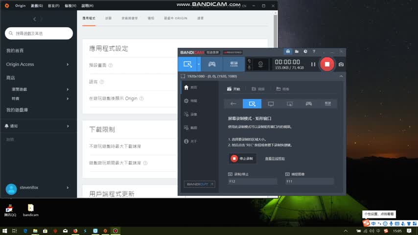418x235 pixels.
Task: Capture a screenshot with the camera icon
Action: (341, 64)
